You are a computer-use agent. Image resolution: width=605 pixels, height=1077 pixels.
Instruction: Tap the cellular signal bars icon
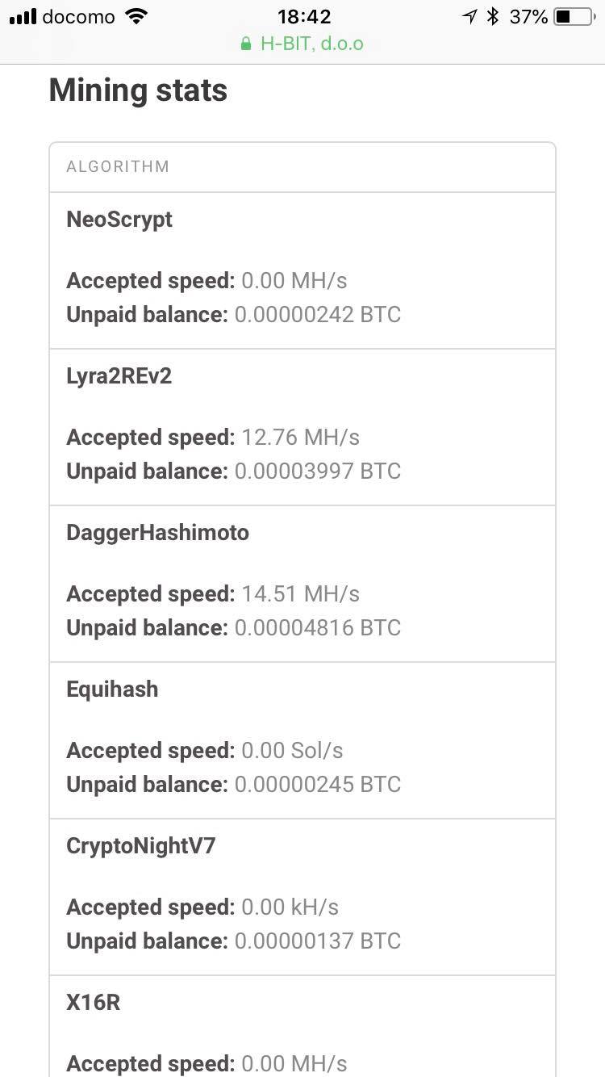click(x=23, y=16)
